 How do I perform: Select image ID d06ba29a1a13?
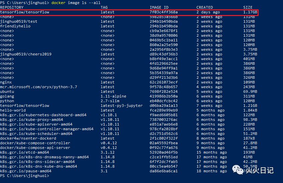coord(164,106)
